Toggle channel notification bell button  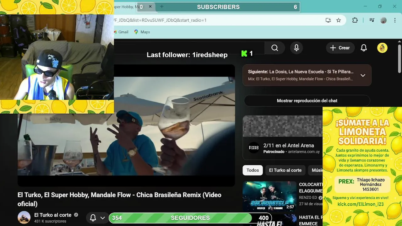tap(93, 218)
